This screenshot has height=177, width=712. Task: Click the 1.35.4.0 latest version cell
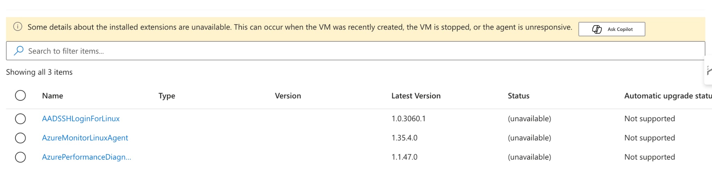404,138
